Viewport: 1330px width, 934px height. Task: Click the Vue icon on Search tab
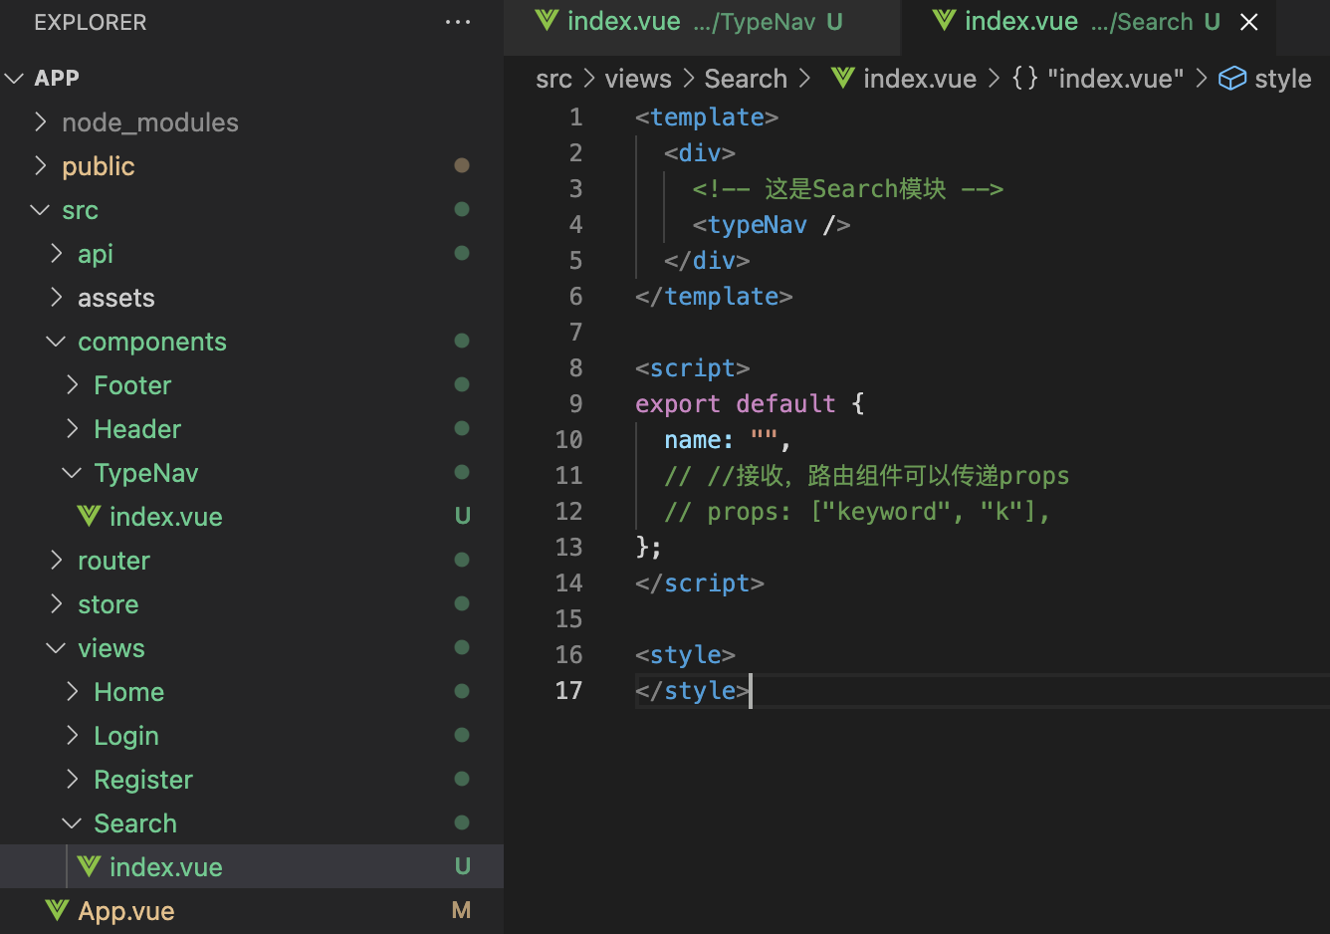click(x=945, y=21)
